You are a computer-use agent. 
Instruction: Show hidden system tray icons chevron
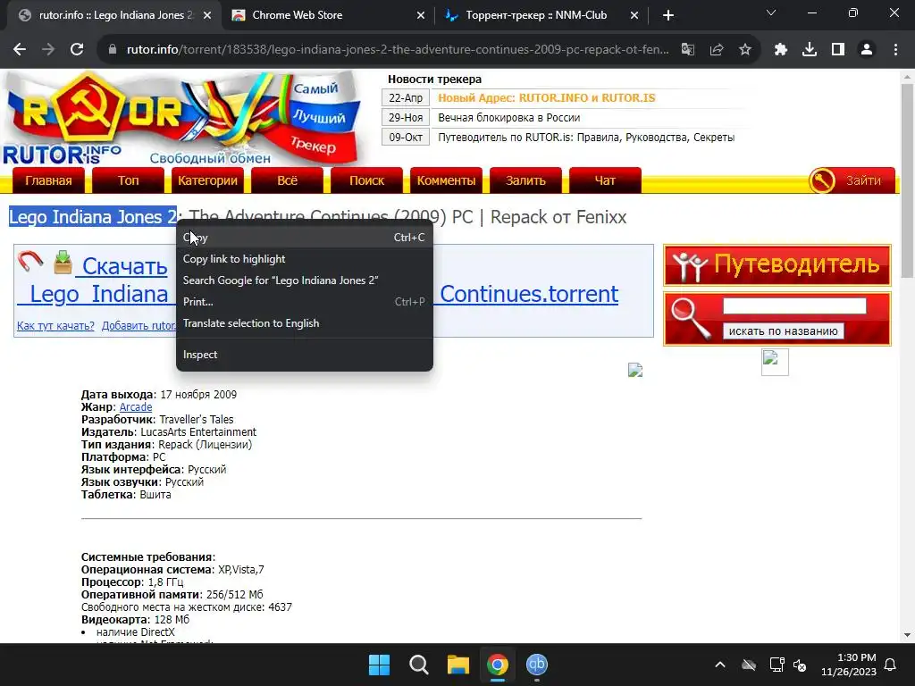tap(720, 665)
